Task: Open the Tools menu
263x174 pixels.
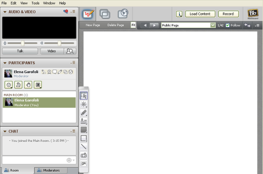Action: coord(35,3)
